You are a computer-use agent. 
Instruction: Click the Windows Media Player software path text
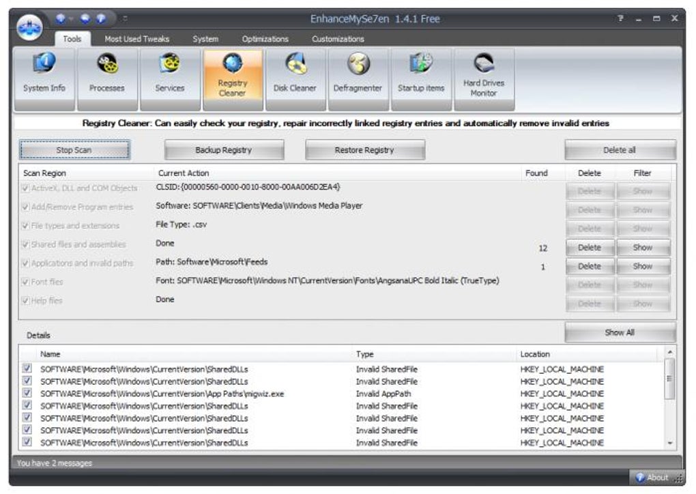point(259,206)
